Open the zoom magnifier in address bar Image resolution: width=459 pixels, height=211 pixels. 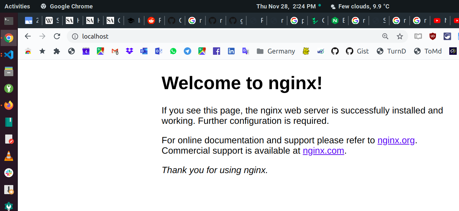(385, 36)
